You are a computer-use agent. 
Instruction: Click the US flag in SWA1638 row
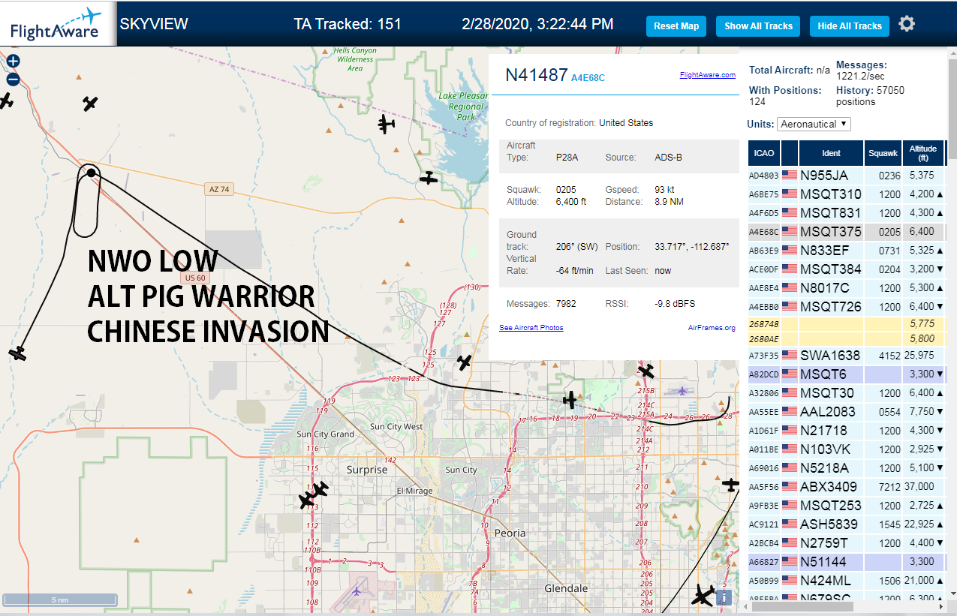coord(789,355)
